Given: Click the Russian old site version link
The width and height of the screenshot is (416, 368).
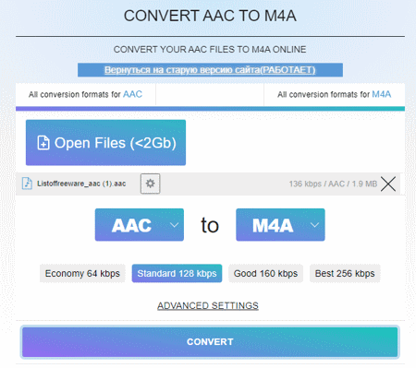Looking at the screenshot, I should [210, 70].
